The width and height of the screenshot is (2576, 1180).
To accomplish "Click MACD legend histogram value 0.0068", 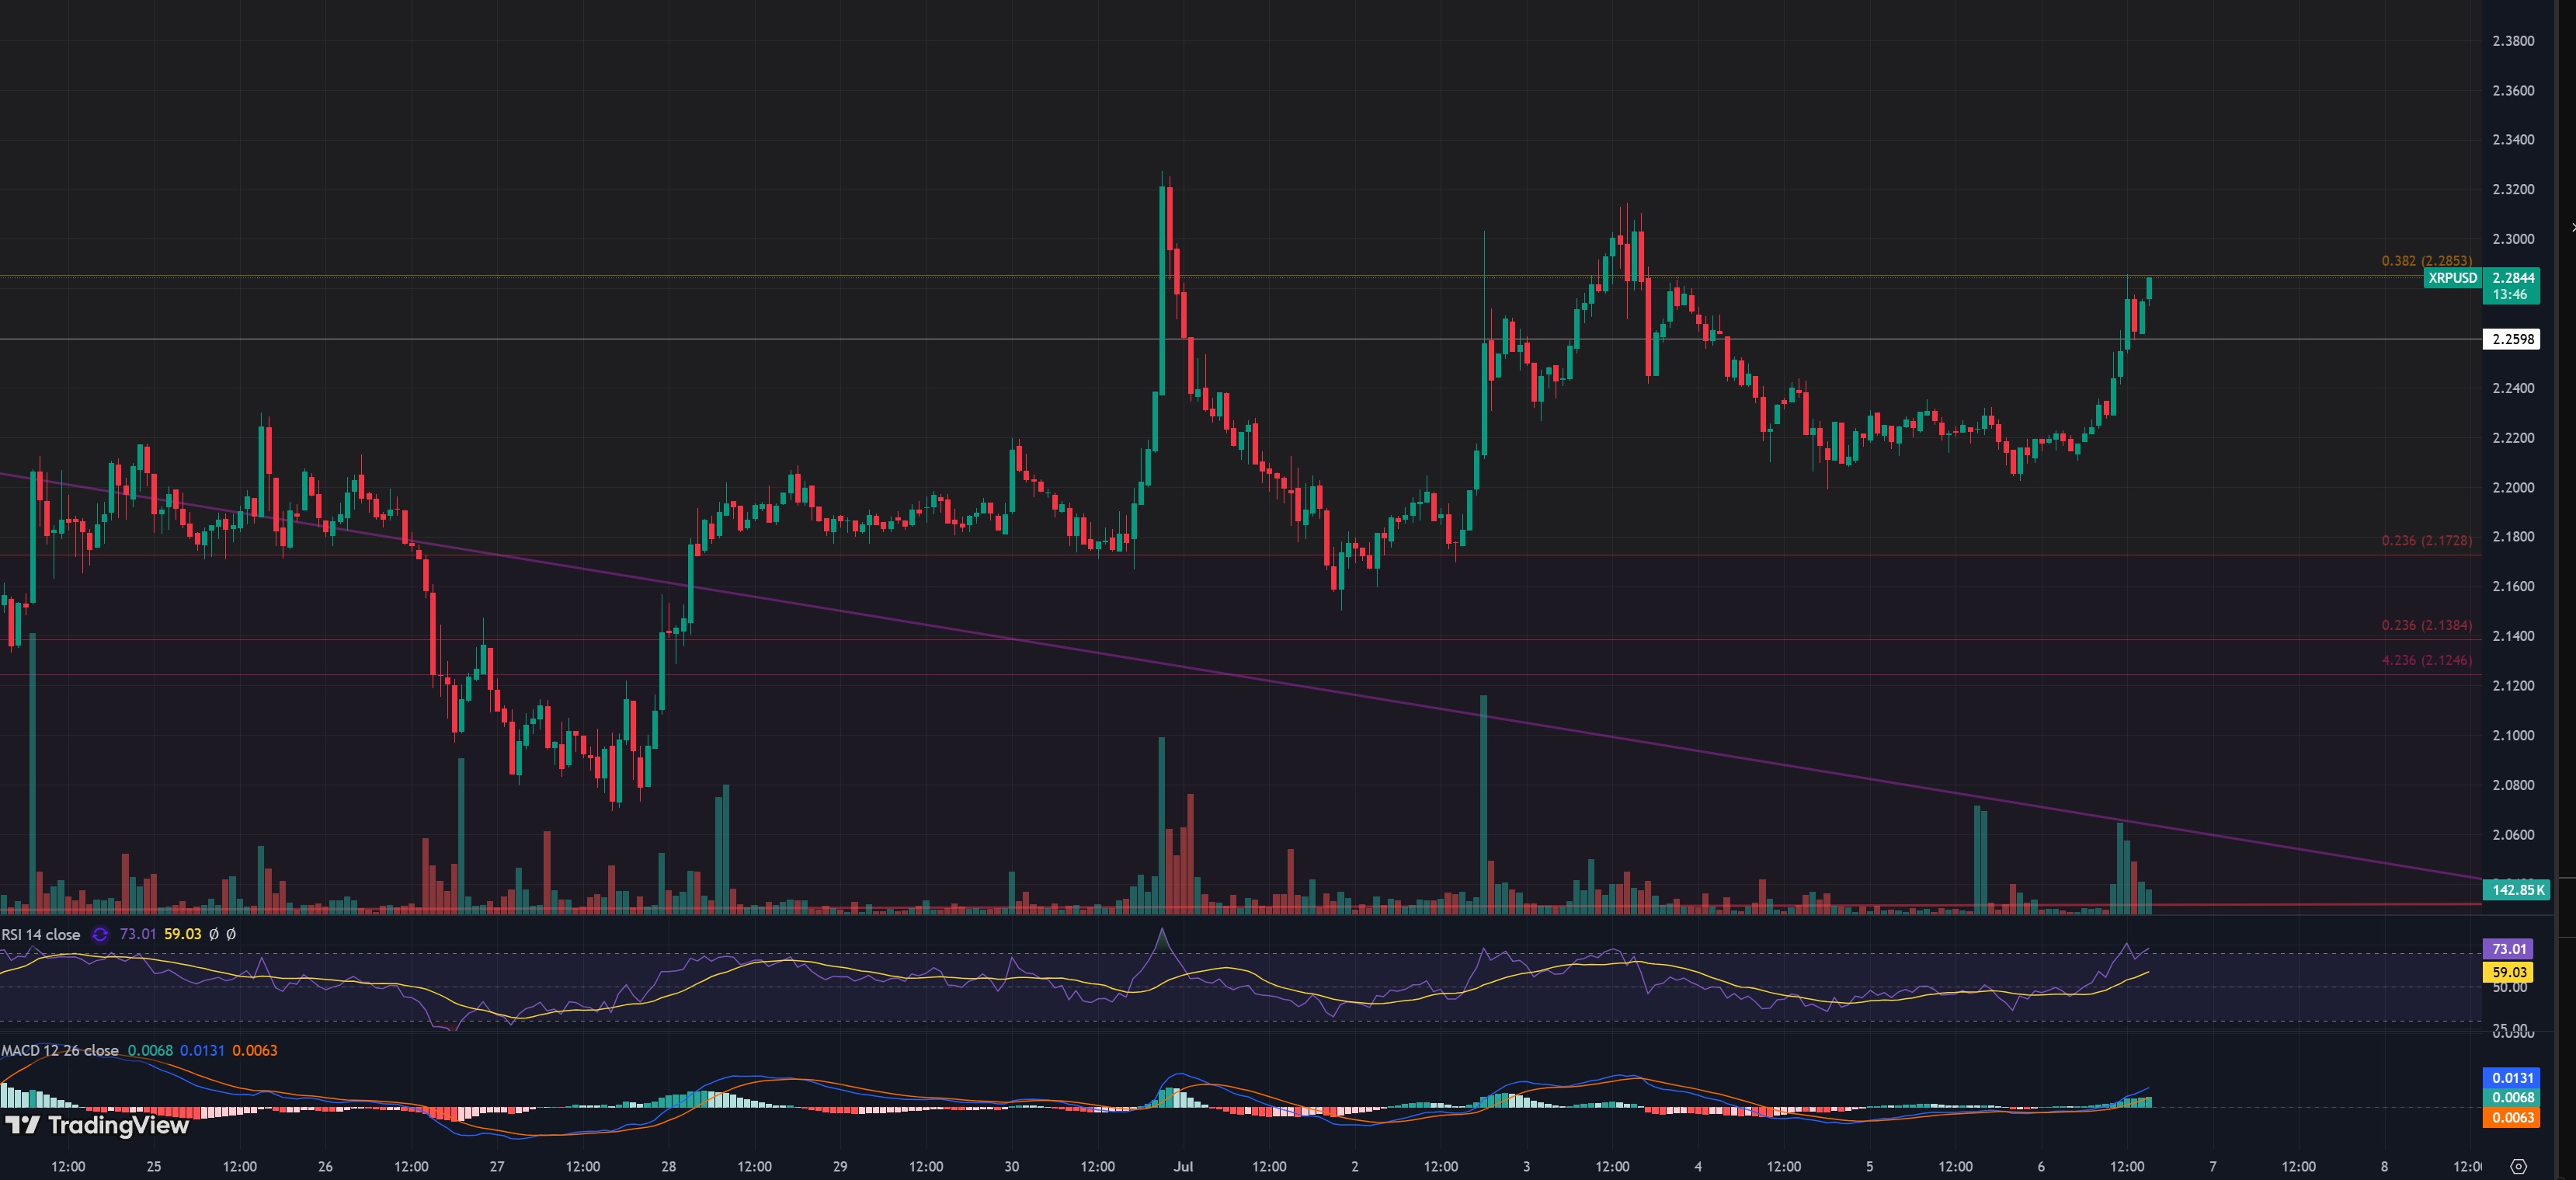I will [x=150, y=1050].
